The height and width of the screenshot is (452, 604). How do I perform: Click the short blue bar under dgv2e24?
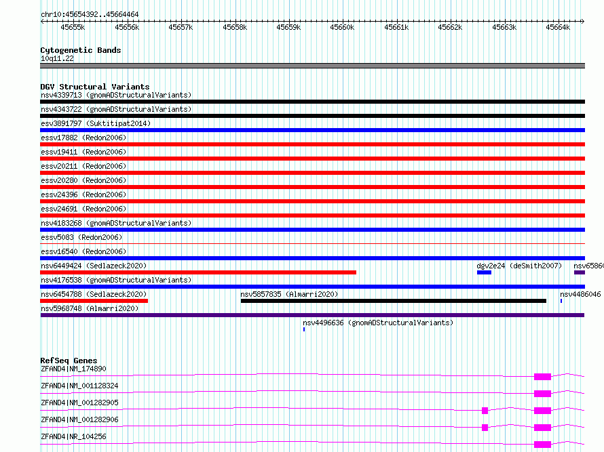pos(484,272)
